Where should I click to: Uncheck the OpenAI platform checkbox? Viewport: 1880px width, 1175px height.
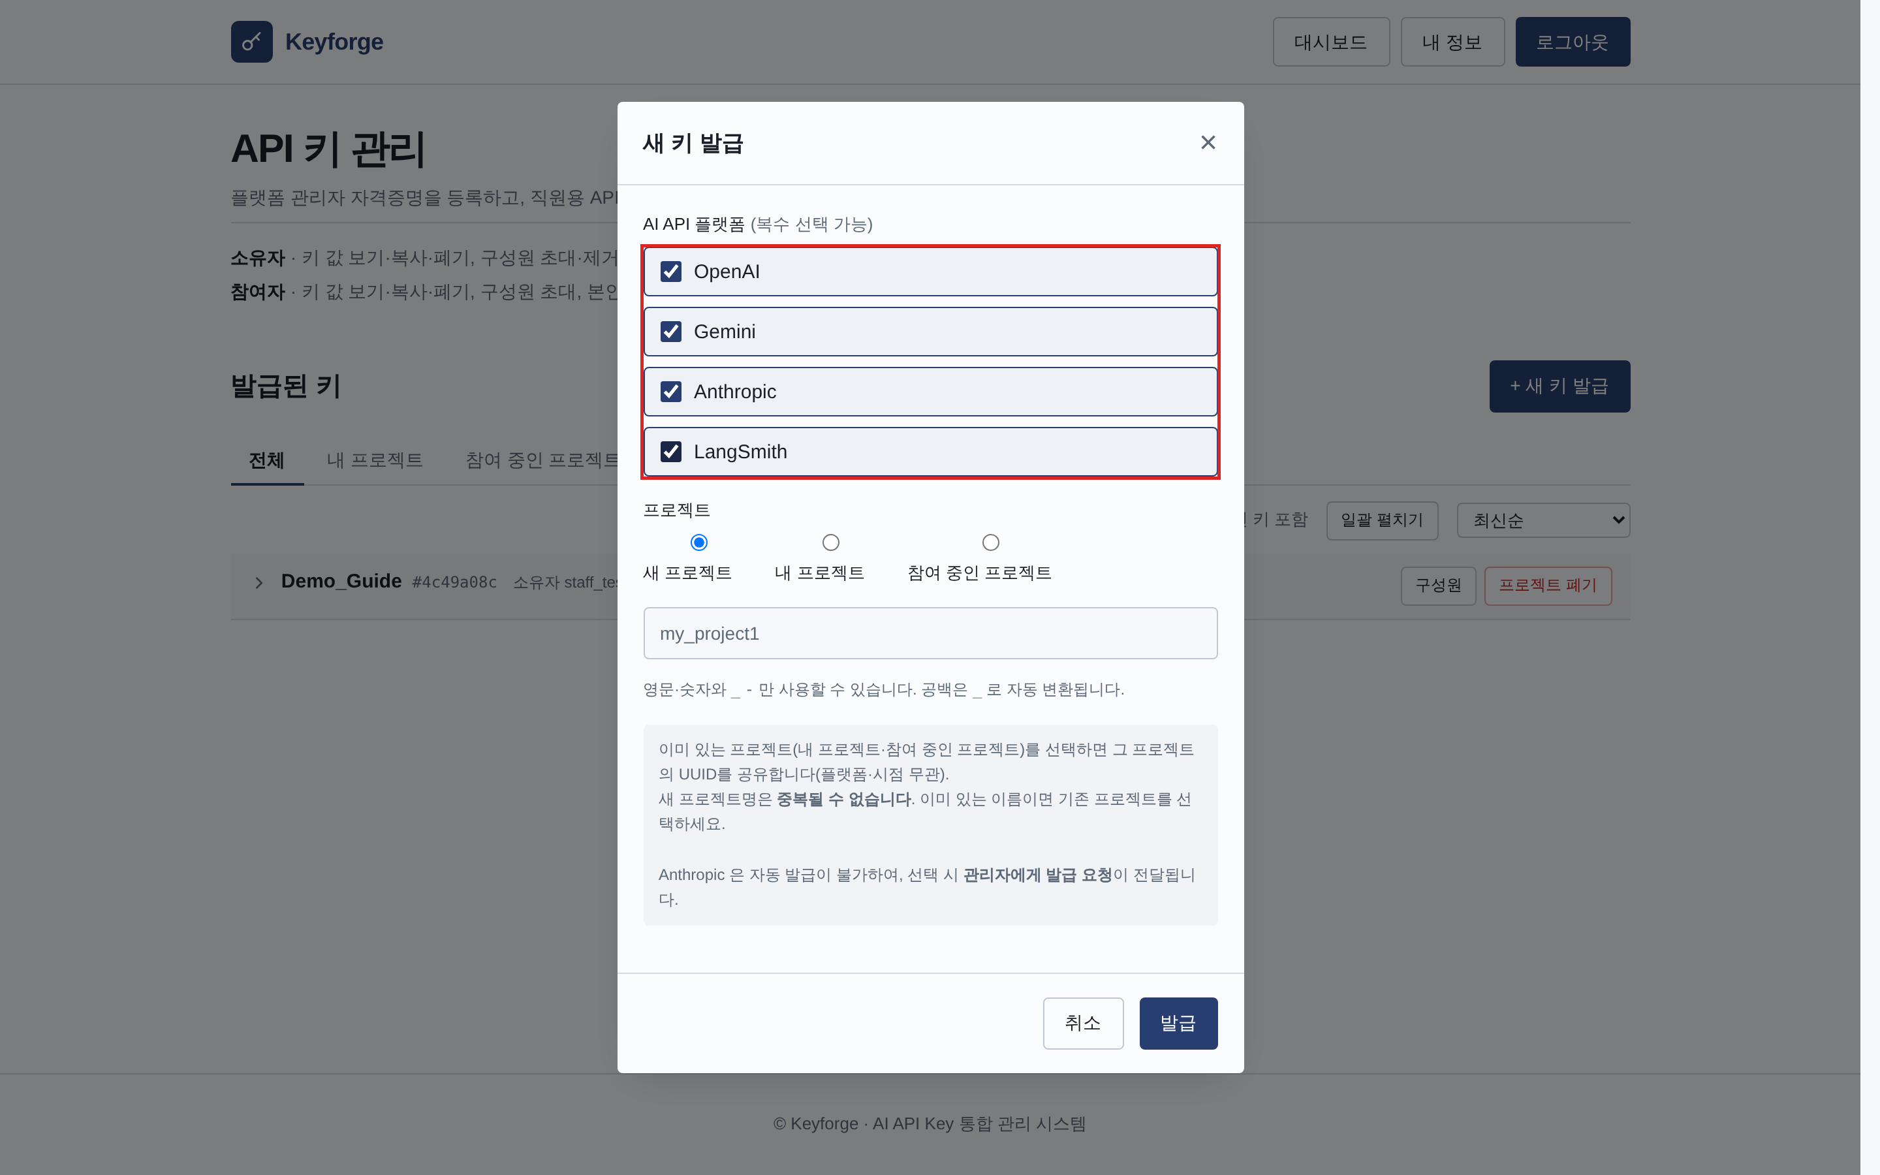[670, 271]
